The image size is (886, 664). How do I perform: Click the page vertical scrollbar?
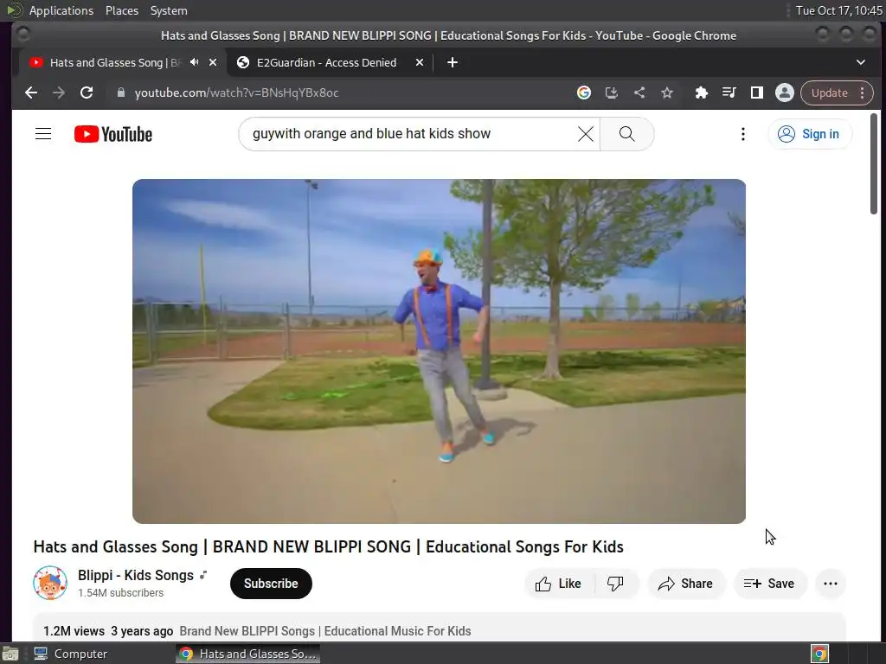pyautogui.click(x=874, y=163)
